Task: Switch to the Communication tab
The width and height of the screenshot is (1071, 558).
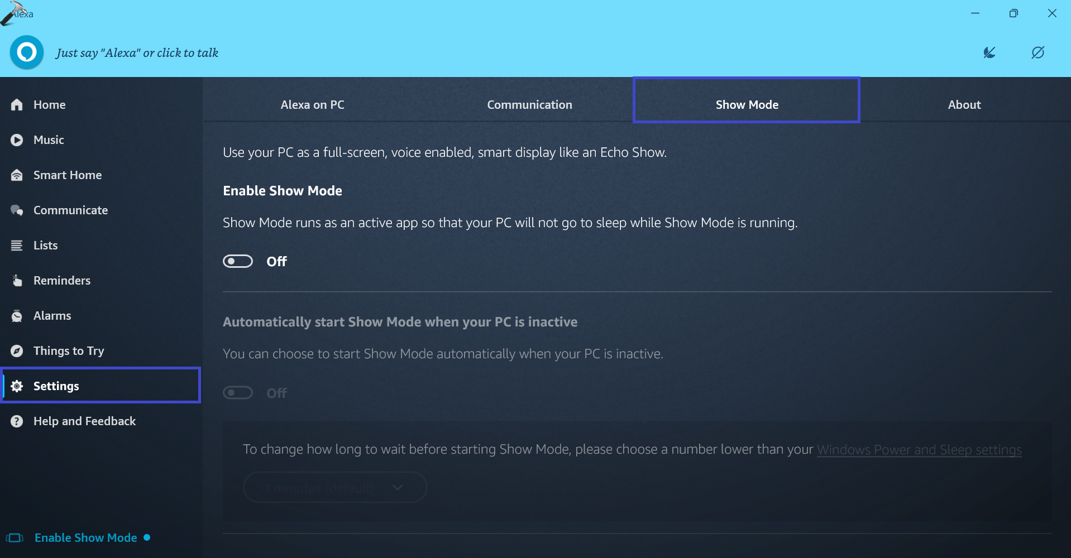Action: [529, 105]
